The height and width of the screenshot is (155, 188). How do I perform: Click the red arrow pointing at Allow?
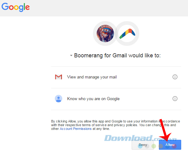pyautogui.click(x=164, y=131)
